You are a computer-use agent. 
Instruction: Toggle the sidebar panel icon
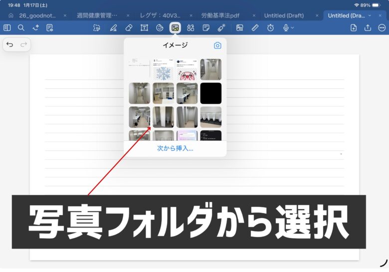[7, 28]
